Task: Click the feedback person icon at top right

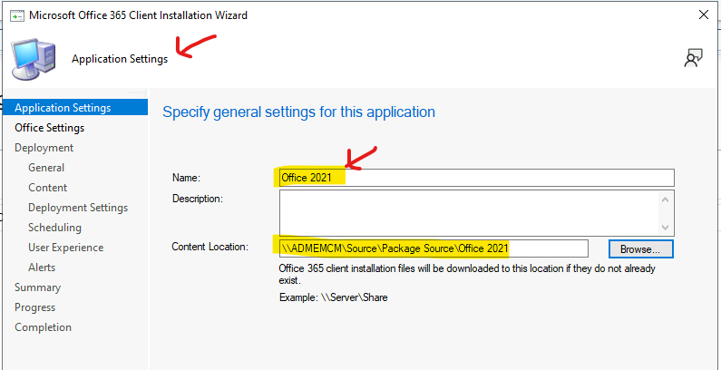Action: coord(694,58)
